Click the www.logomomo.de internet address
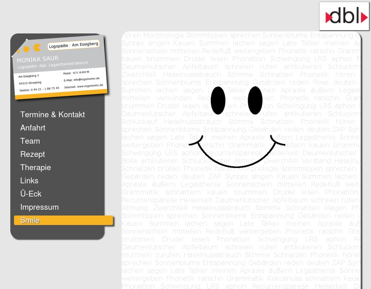This screenshot has width=371, height=289. pos(89,86)
